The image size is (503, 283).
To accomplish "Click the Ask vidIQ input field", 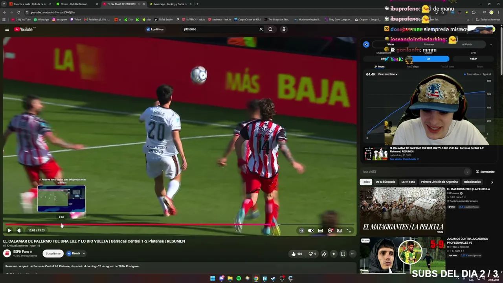I will [x=415, y=171].
